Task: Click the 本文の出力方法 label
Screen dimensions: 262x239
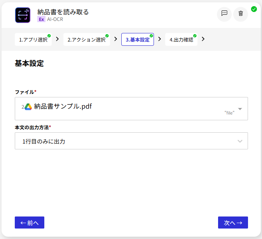Action: pos(32,127)
